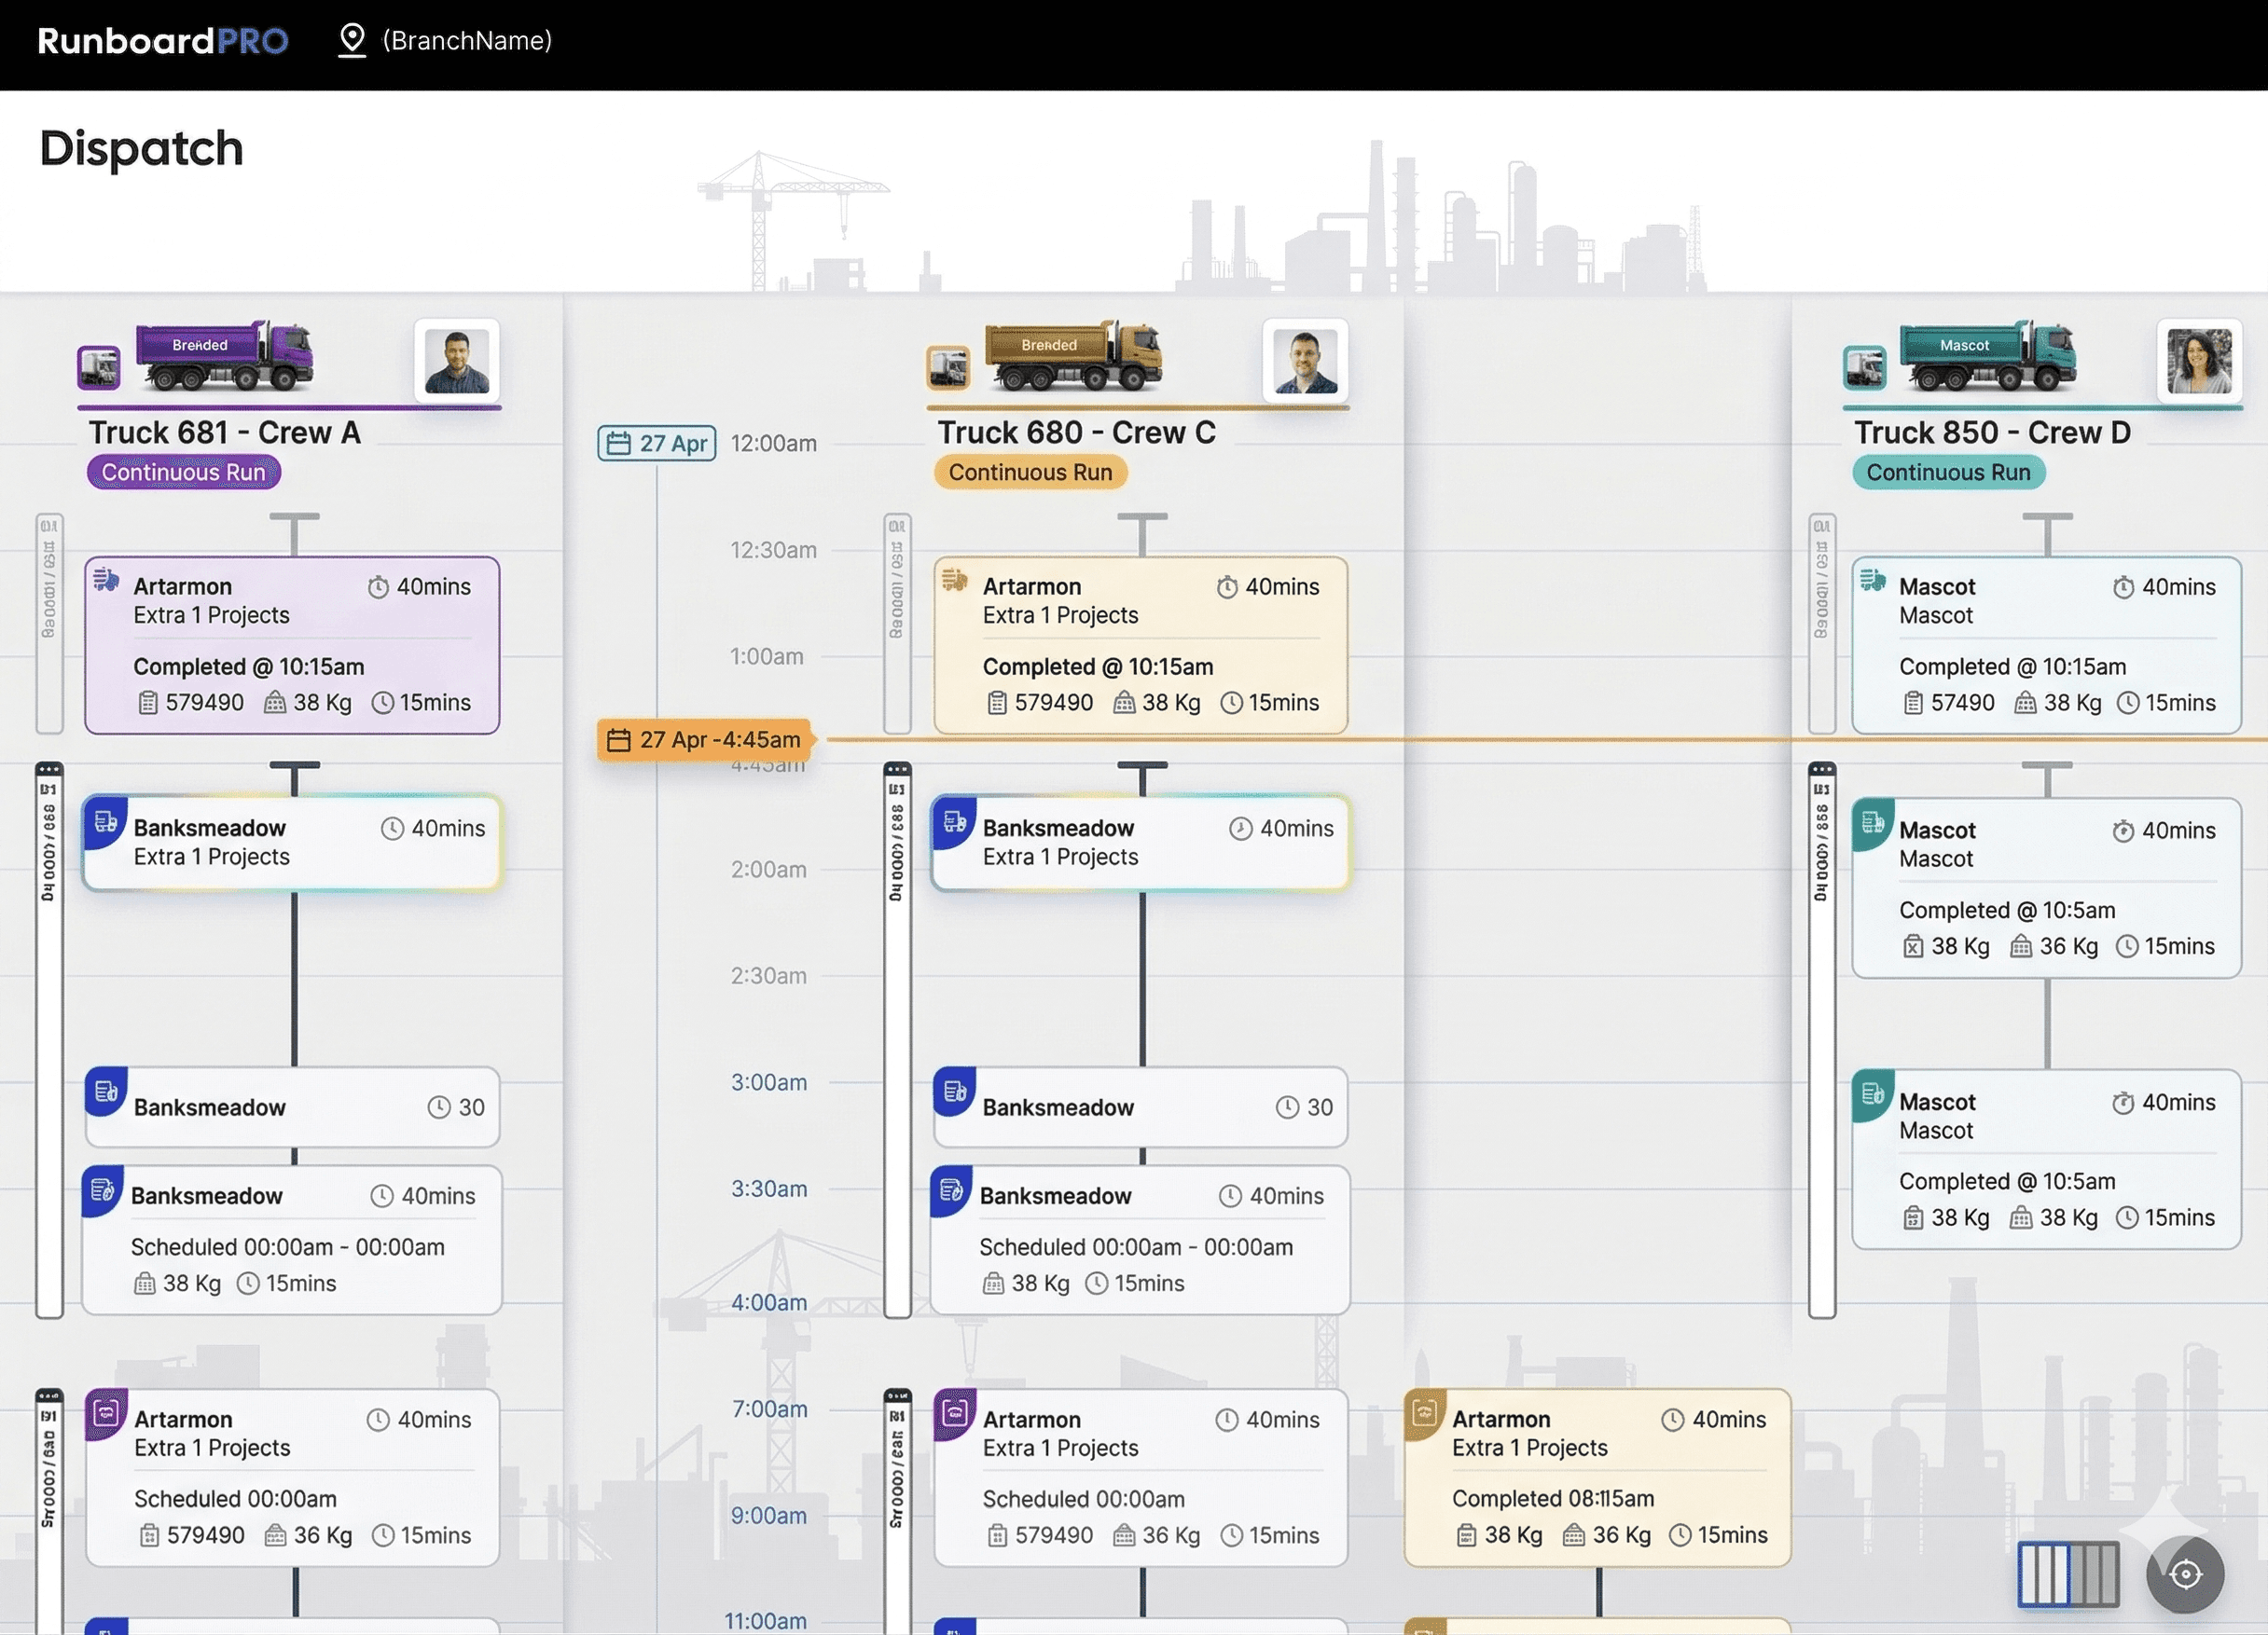This screenshot has width=2268, height=1635.
Task: Click the orange Continuous Run badge
Action: pos(1030,472)
